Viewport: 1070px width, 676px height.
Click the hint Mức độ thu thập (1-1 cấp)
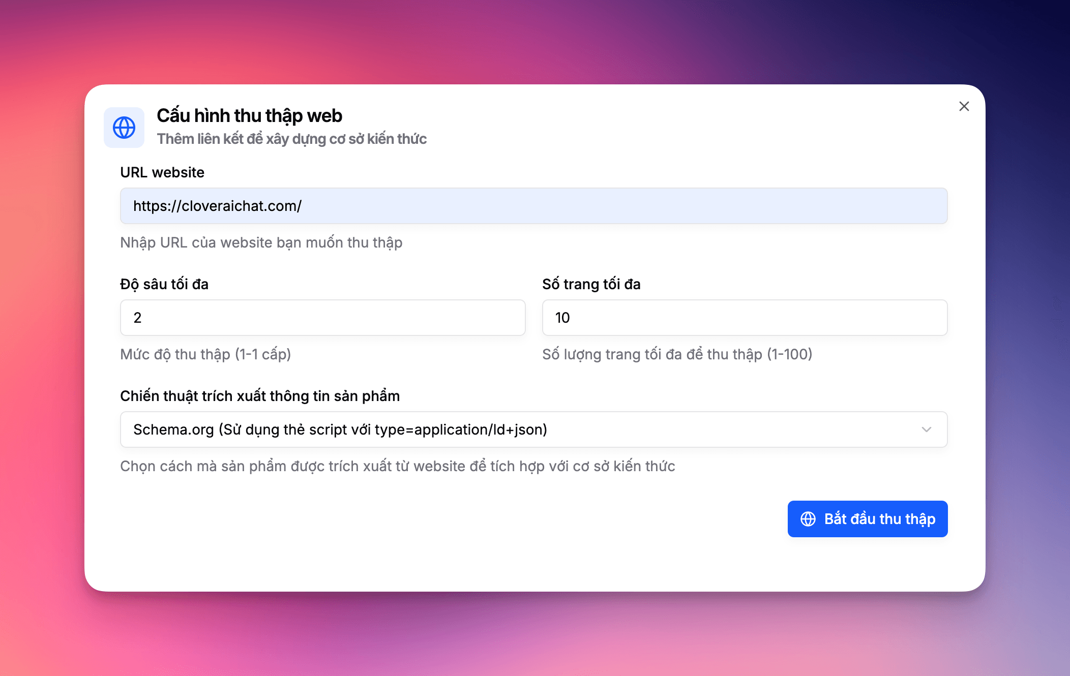[205, 354]
